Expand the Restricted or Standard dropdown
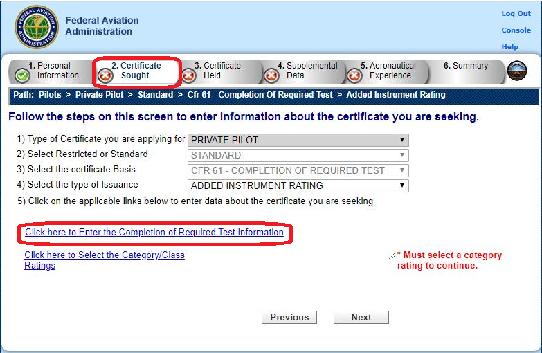Screen dimensions: 542x353 298,155
